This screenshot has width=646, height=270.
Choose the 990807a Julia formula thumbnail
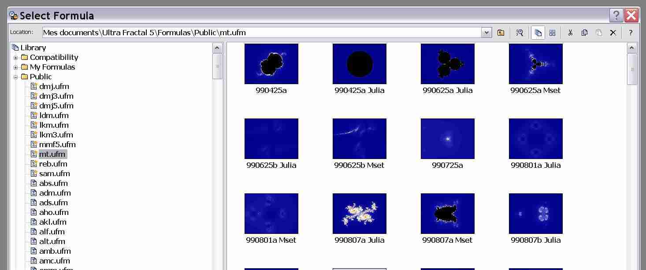pyautogui.click(x=359, y=214)
